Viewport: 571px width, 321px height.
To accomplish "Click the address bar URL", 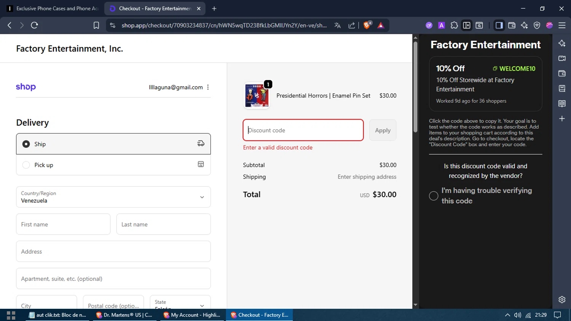I will 224,25.
